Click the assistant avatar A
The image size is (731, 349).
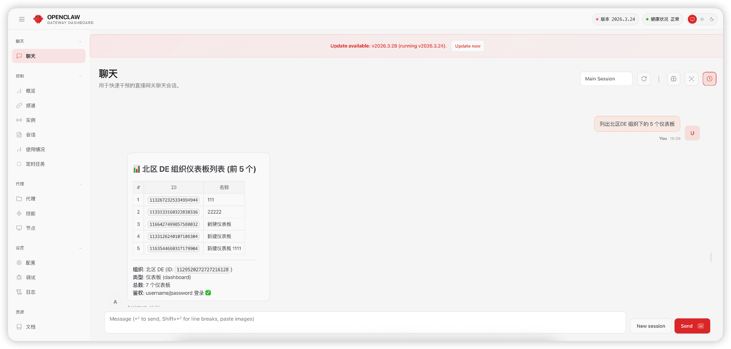pos(115,302)
